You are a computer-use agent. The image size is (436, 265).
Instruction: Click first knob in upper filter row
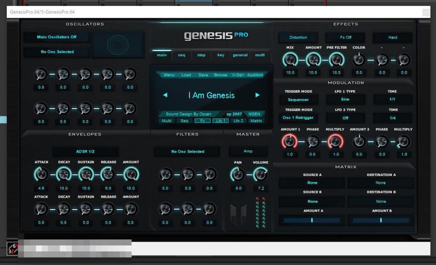[x=166, y=175]
